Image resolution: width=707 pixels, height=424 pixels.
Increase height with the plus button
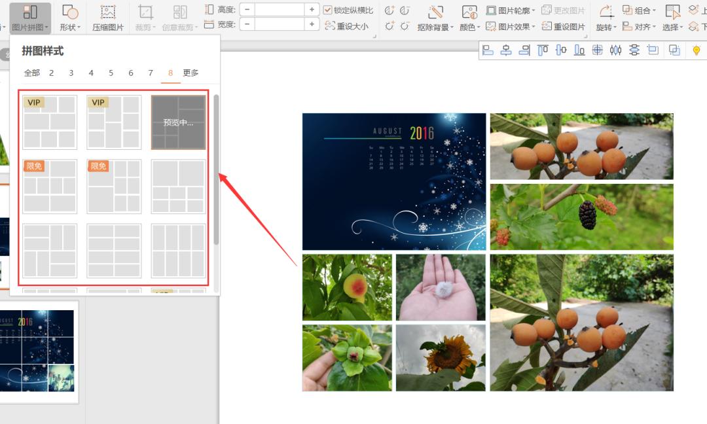click(312, 10)
